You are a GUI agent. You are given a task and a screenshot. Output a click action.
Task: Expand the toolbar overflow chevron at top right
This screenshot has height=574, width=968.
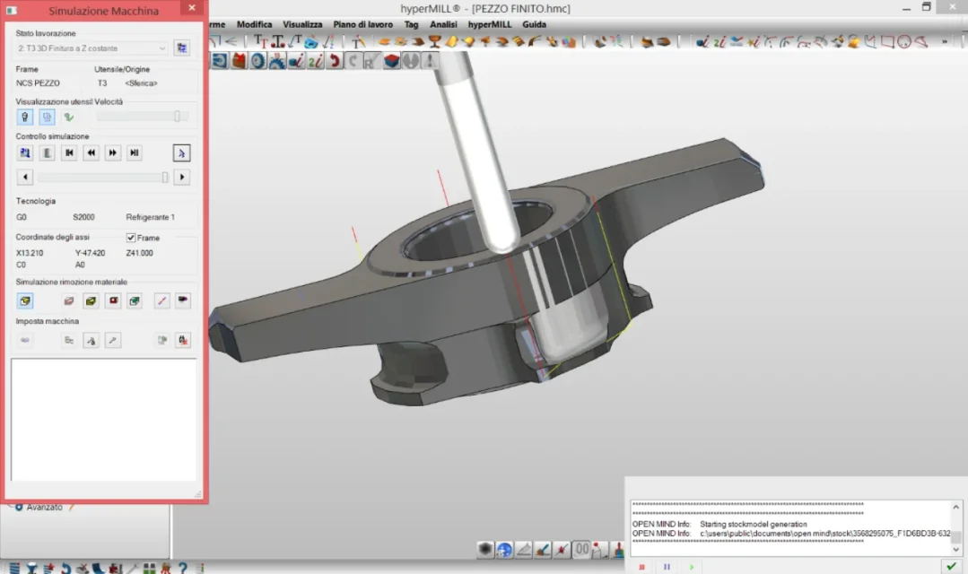944,41
